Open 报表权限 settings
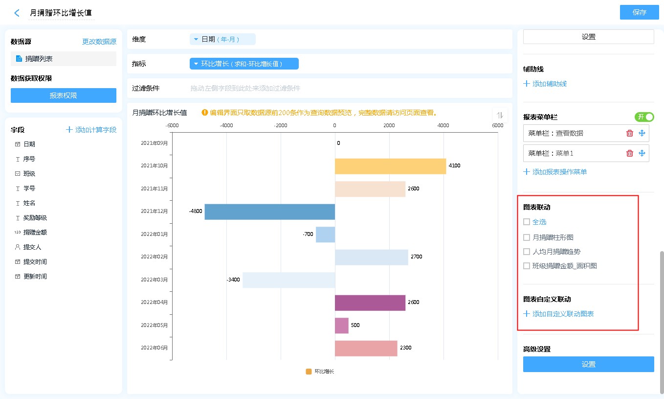Viewport: 664px width, 399px height. 64,95
